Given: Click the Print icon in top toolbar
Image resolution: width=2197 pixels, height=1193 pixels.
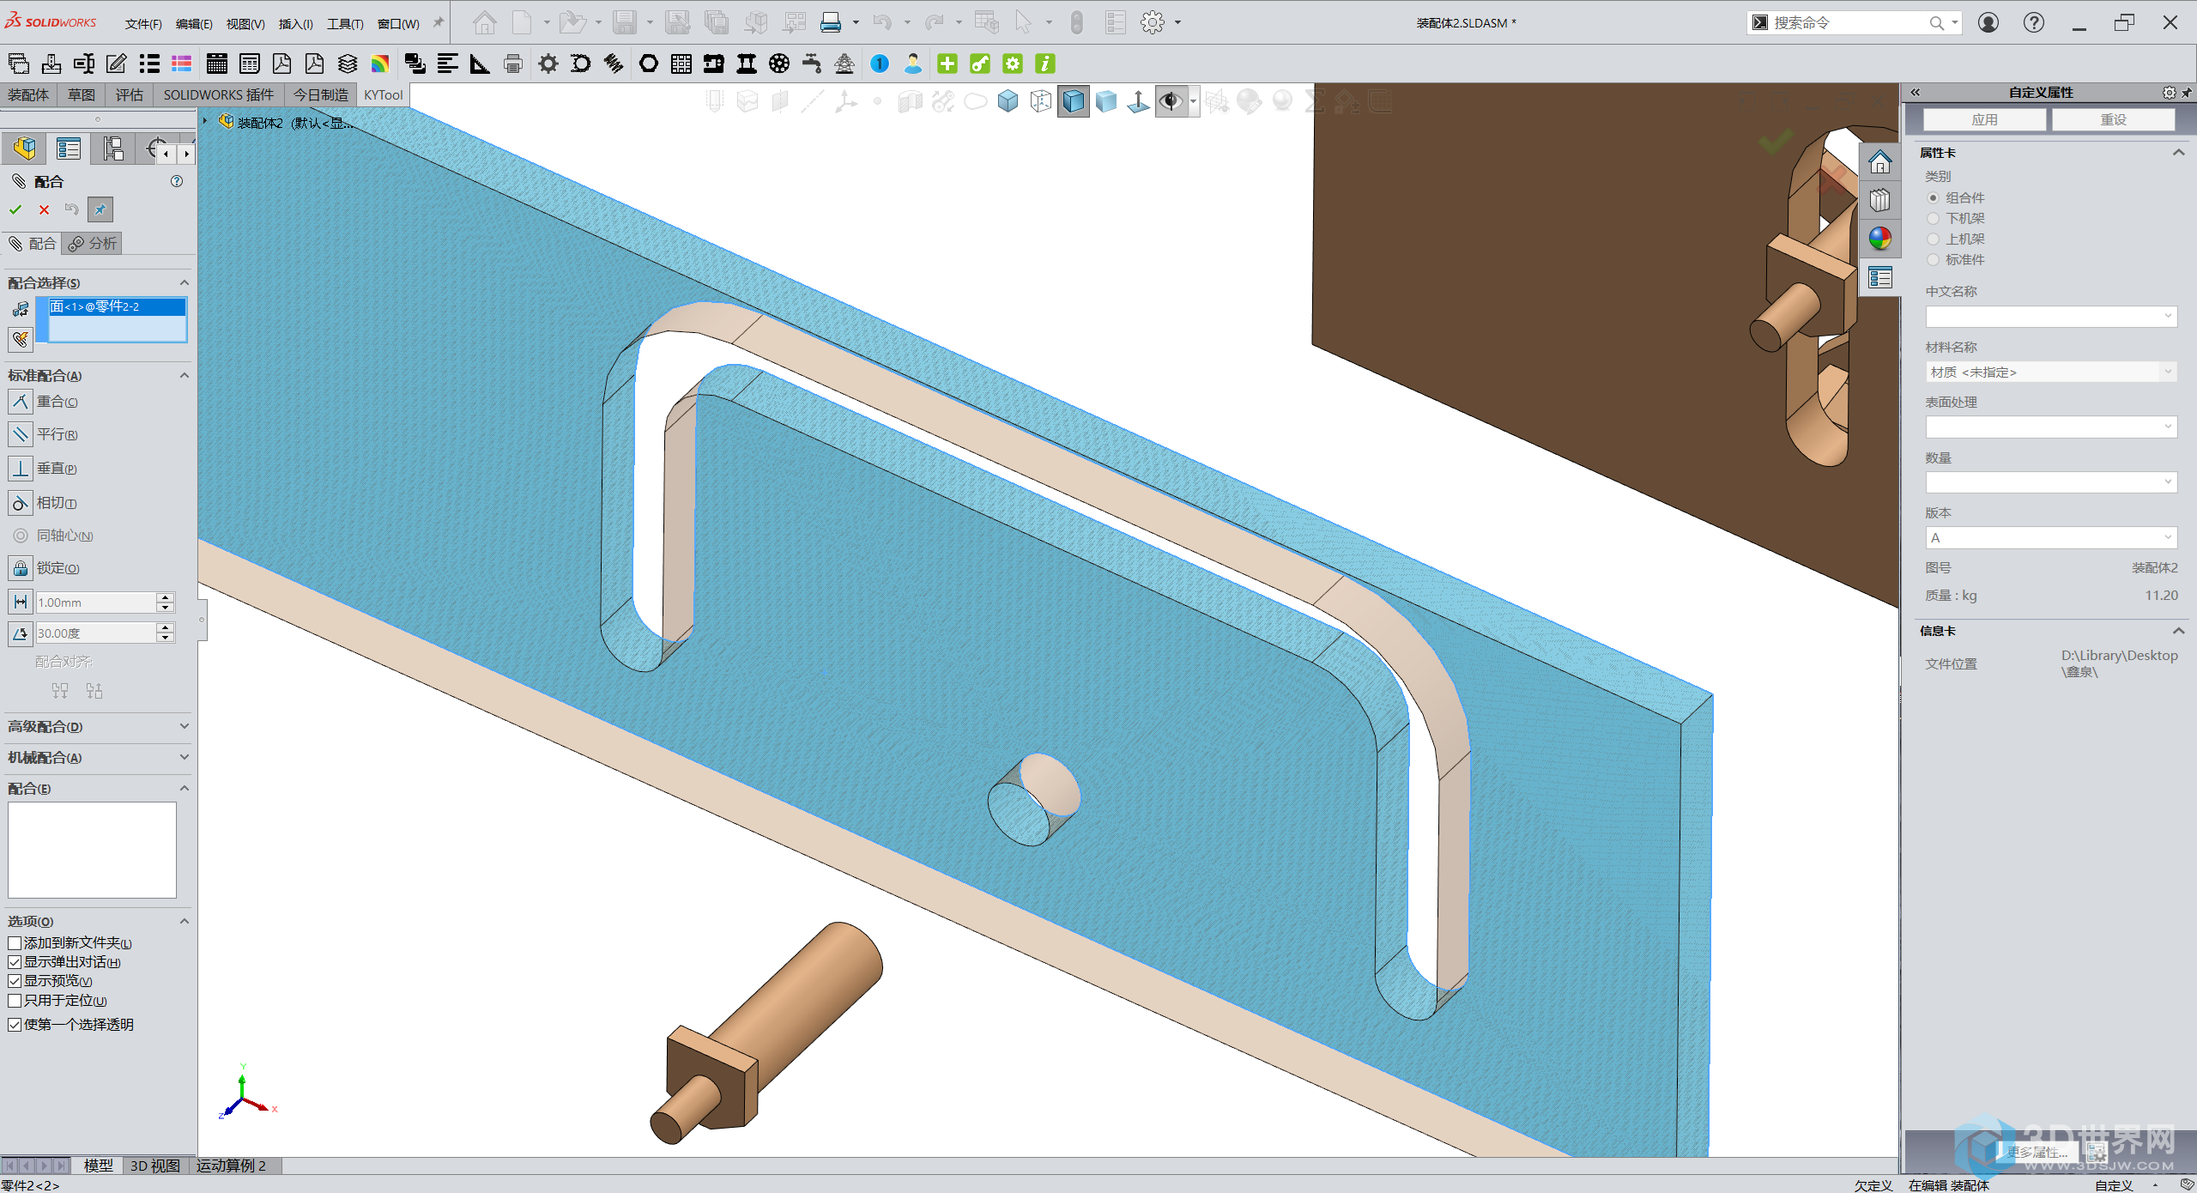Looking at the screenshot, I should (x=831, y=22).
